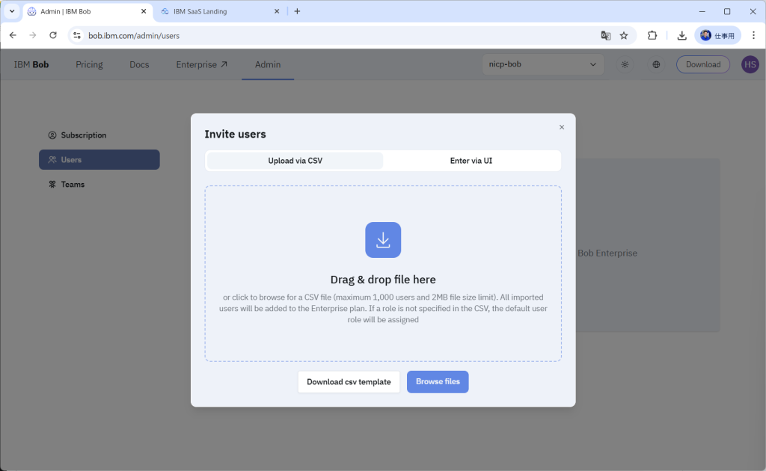766x471 pixels.
Task: Switch to the Enter via UI tab
Action: (471, 161)
